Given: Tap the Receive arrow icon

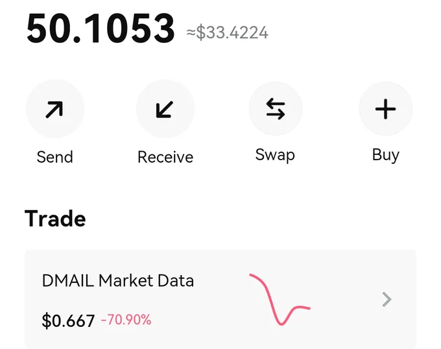Looking at the screenshot, I should point(165,110).
